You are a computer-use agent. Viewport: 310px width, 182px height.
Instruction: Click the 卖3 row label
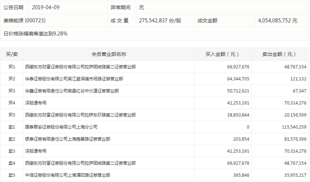click(12, 151)
